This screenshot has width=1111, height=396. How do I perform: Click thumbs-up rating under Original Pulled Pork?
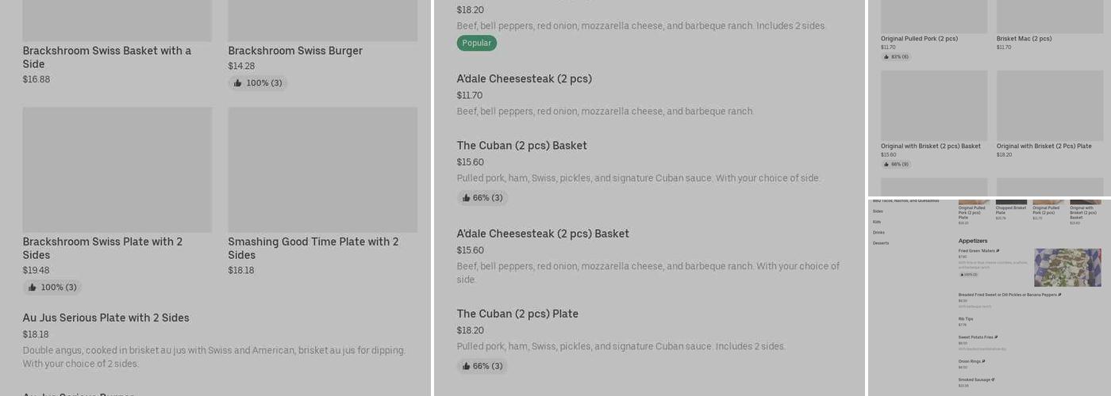point(895,57)
